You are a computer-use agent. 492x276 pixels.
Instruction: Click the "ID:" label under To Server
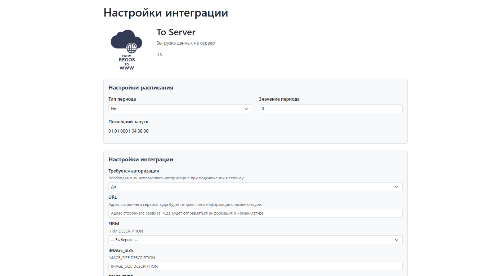159,55
